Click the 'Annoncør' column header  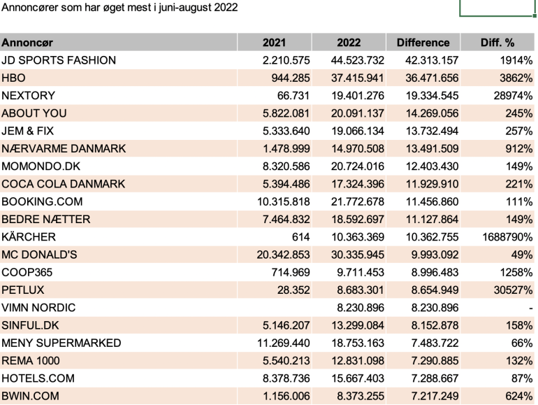tap(118, 42)
